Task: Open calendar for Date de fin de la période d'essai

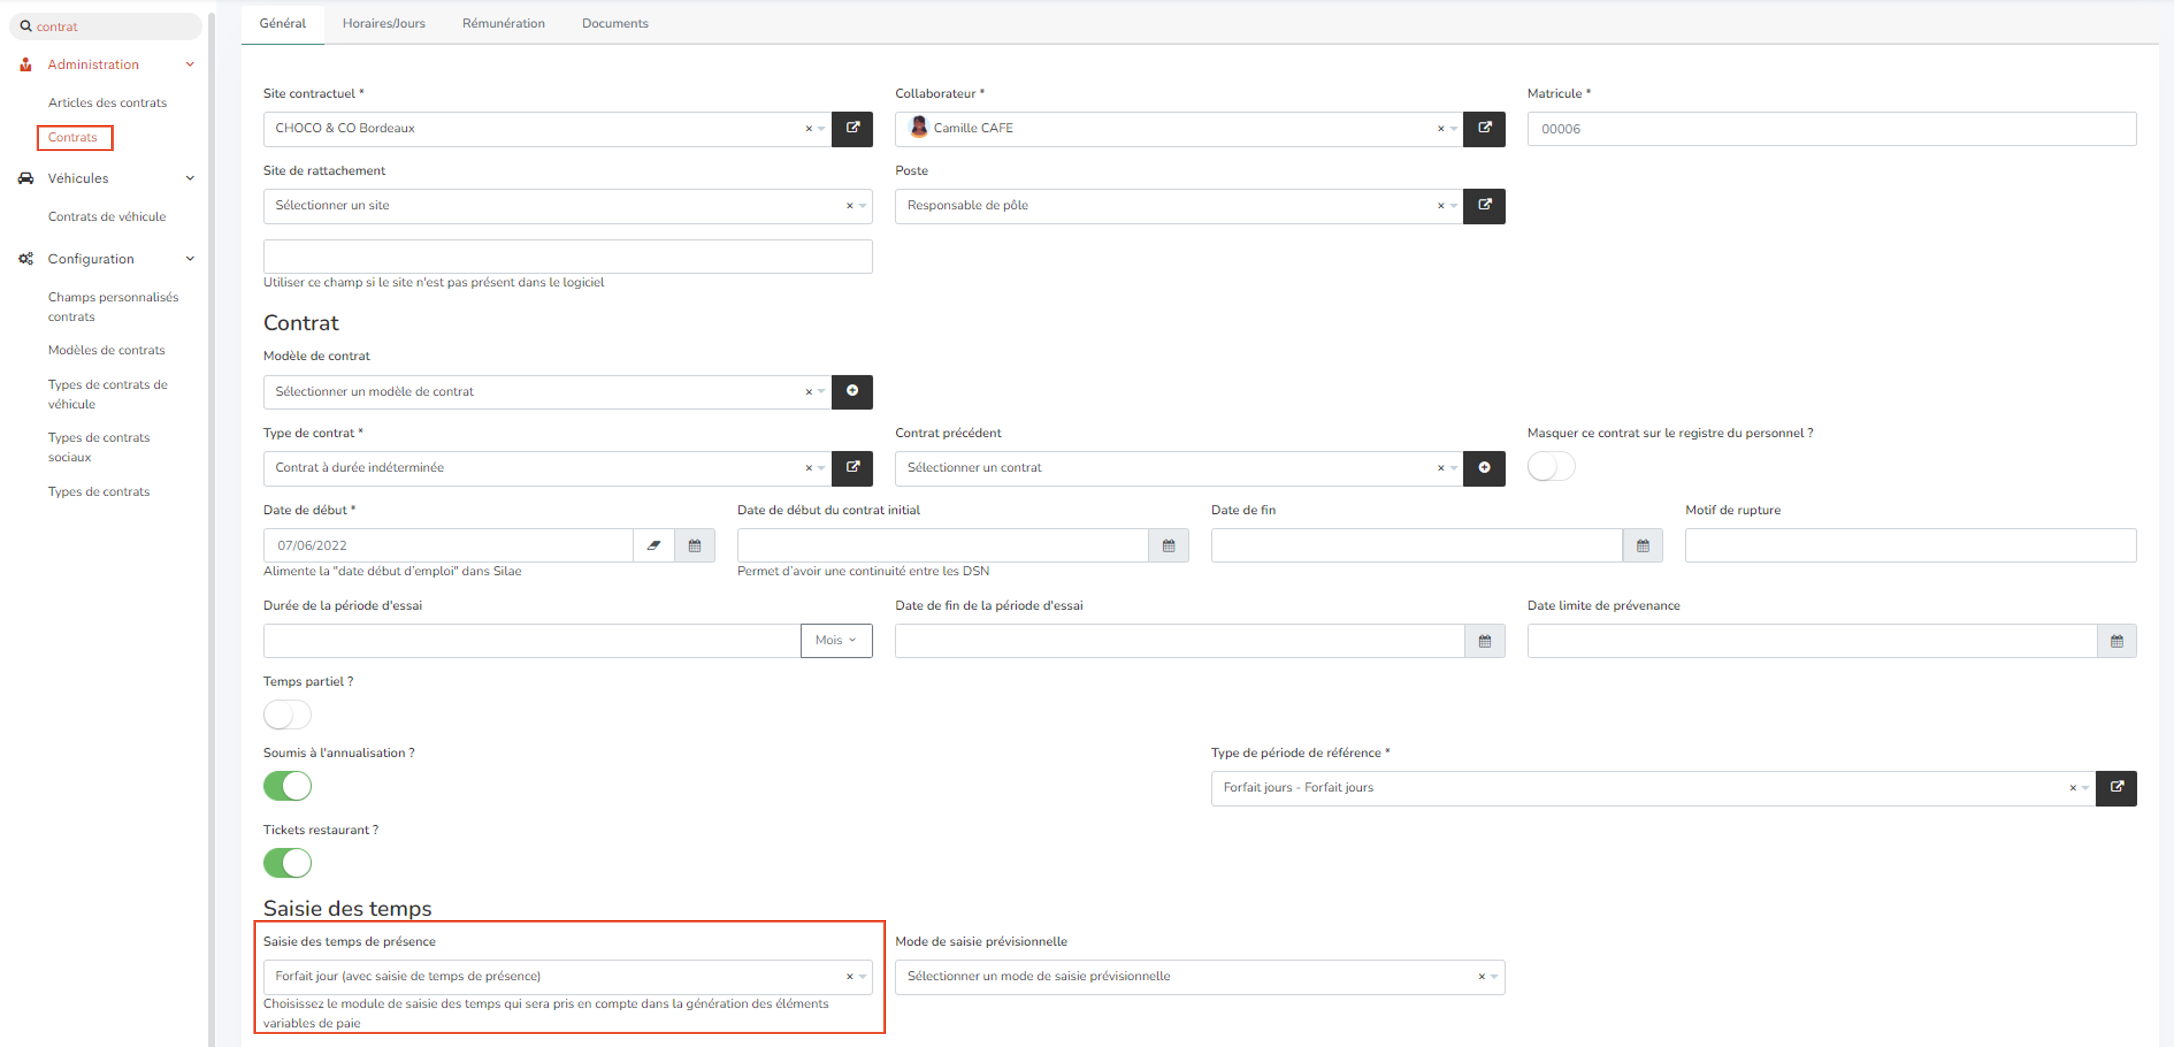Action: pyautogui.click(x=1485, y=640)
